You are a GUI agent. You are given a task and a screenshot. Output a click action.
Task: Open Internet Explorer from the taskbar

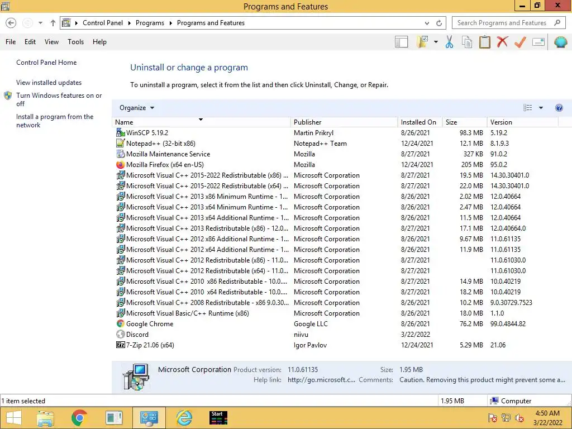pos(184,418)
